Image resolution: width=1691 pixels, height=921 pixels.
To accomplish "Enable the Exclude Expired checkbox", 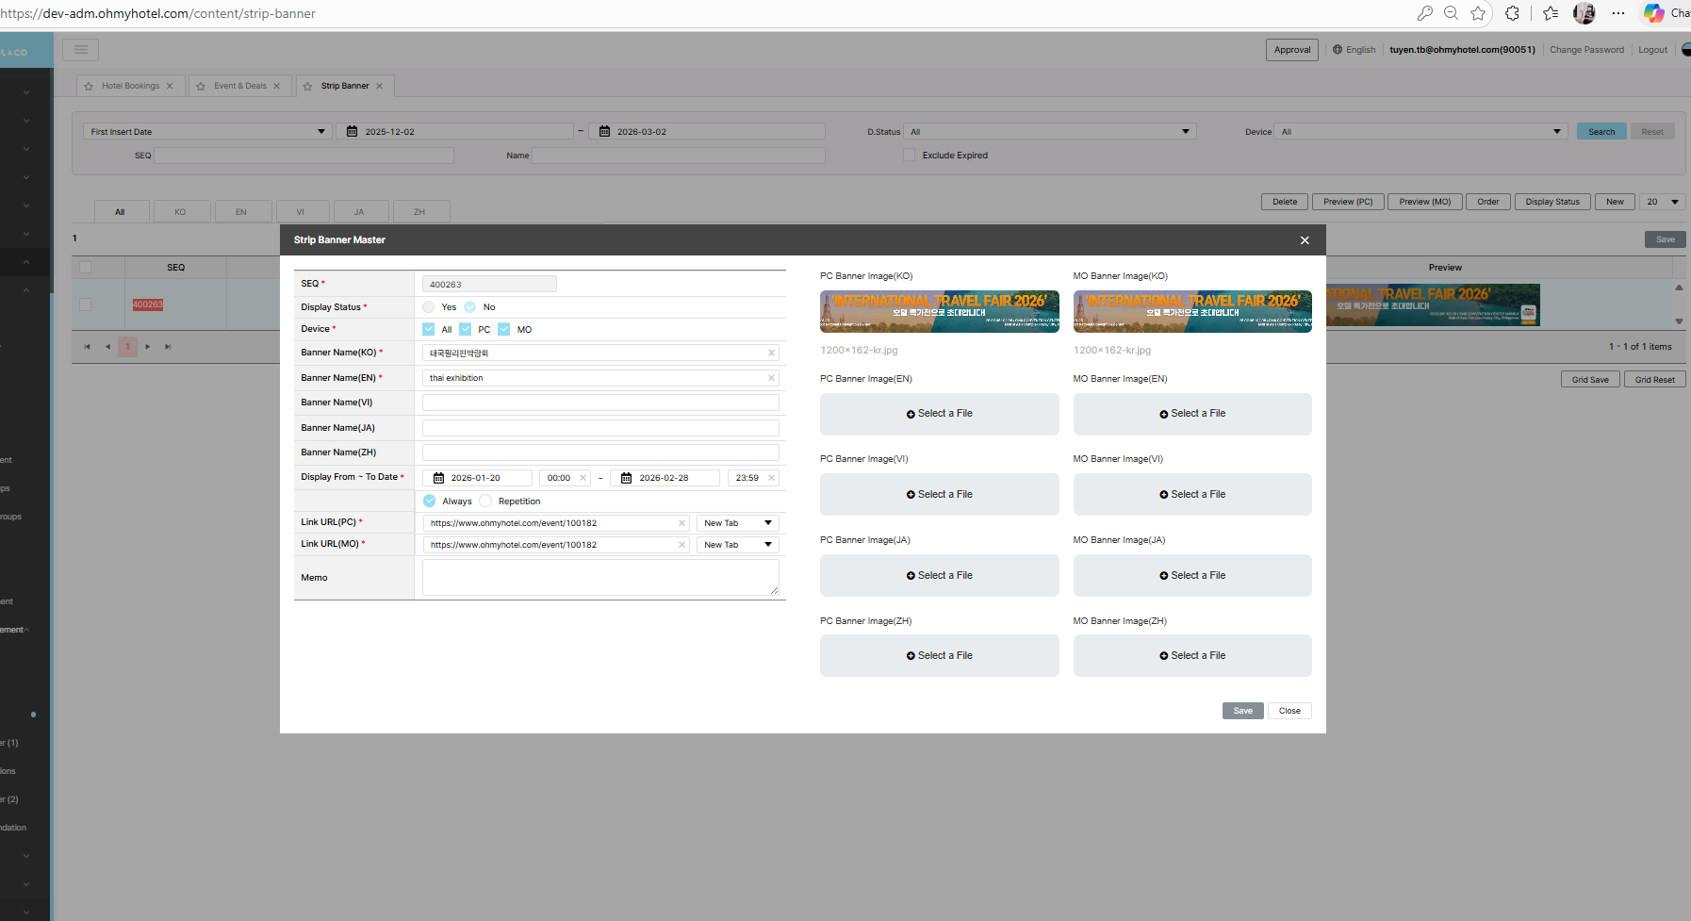I will (x=910, y=156).
